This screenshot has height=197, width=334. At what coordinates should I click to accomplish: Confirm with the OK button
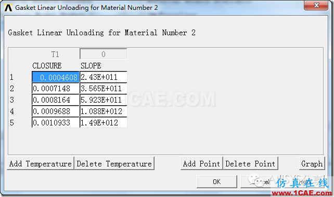217,182
